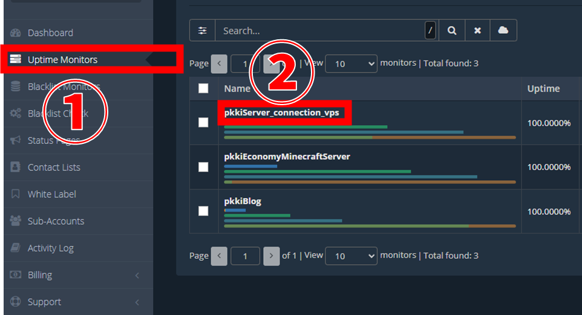Sort by the Uptime column header
The image size is (582, 315).
click(x=543, y=89)
